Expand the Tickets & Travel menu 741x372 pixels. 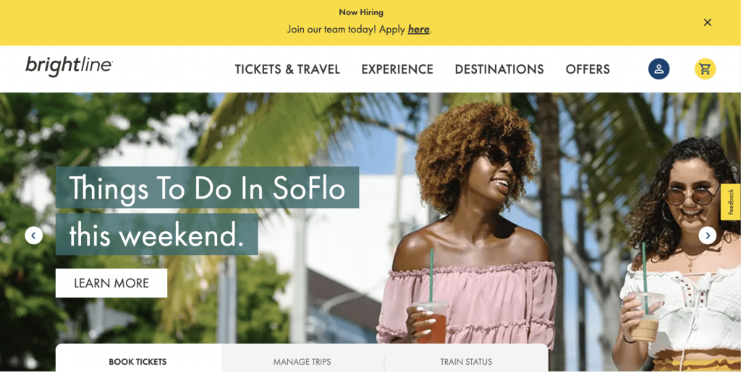tap(287, 69)
